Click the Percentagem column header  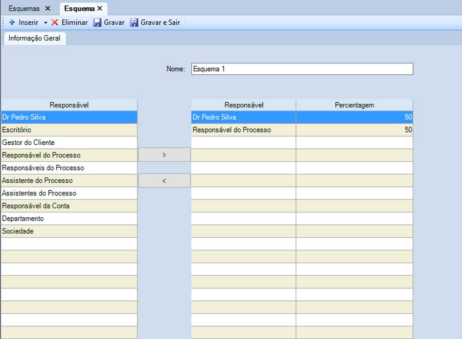(355, 105)
